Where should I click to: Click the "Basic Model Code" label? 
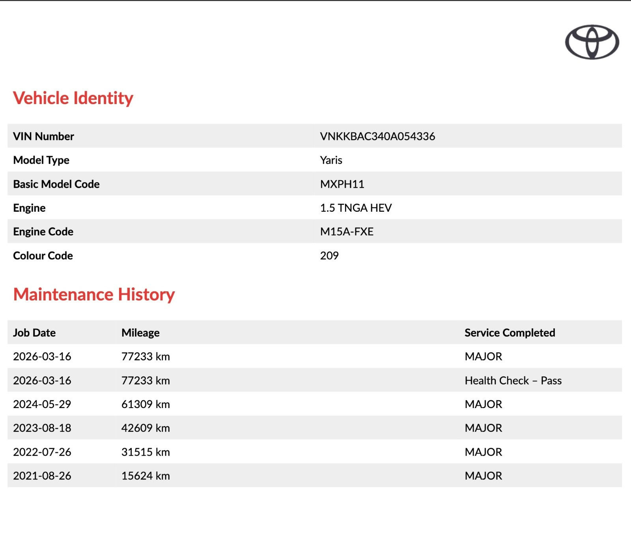pos(56,184)
